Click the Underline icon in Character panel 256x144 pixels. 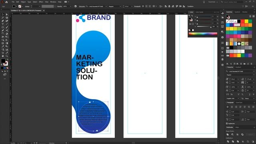point(250,94)
